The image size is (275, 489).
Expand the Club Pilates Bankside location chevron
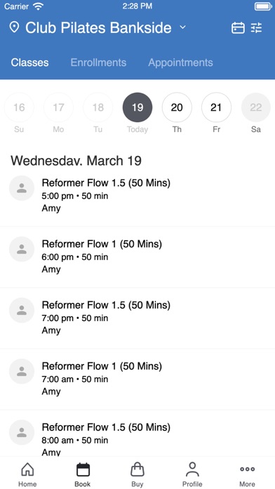tap(183, 27)
